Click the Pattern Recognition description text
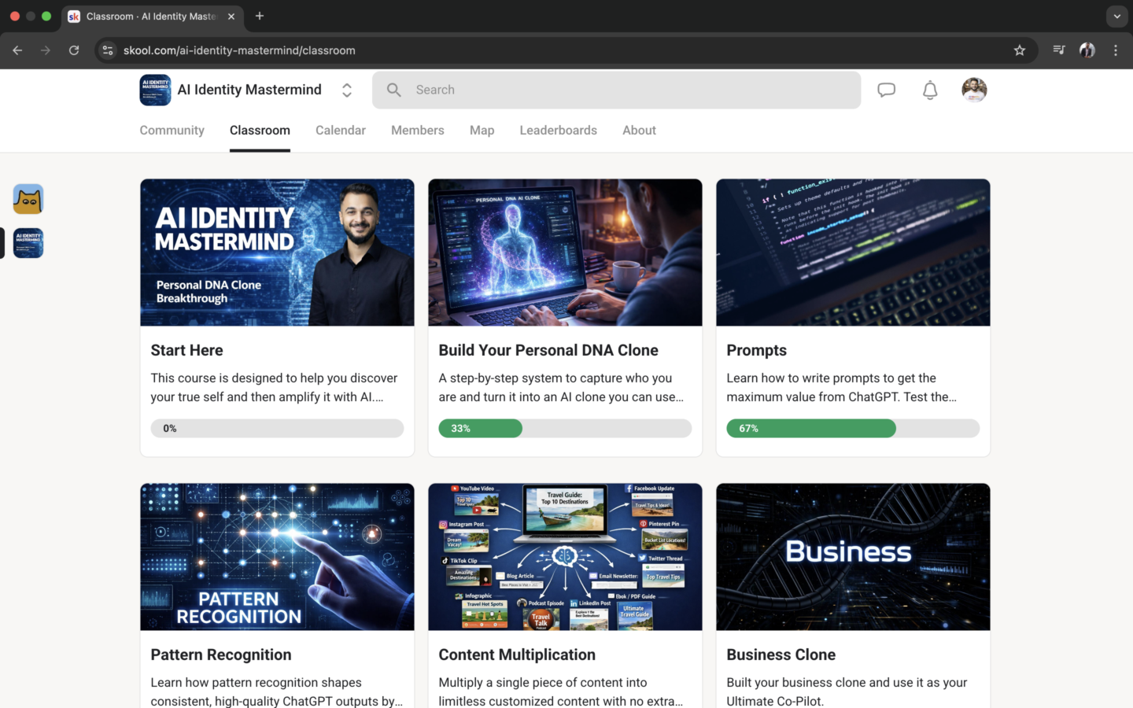The height and width of the screenshot is (708, 1133). point(276,691)
